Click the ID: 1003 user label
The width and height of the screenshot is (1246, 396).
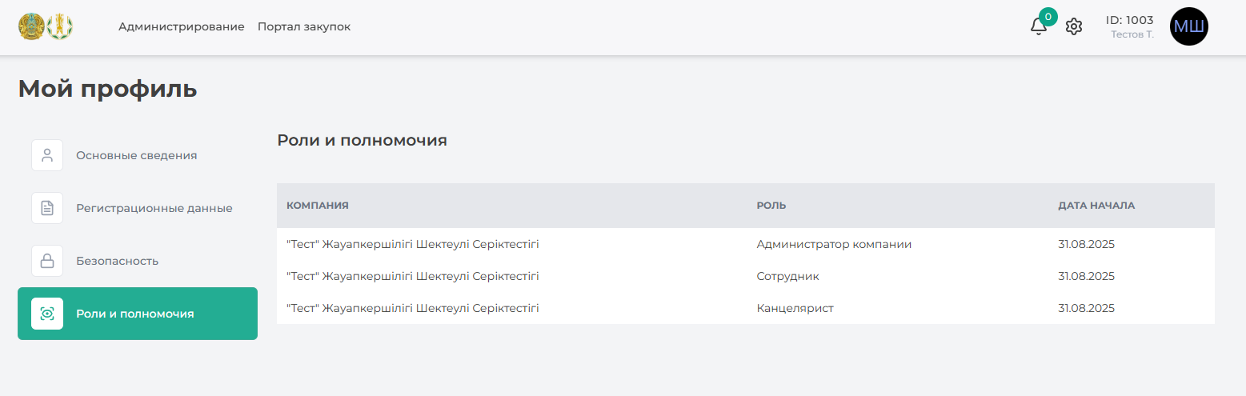coord(1129,21)
